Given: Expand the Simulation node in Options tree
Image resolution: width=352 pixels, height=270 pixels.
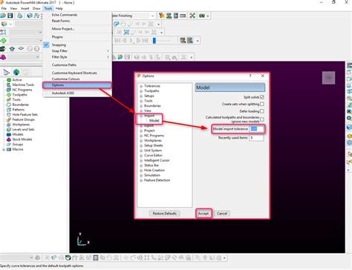Looking at the screenshot, I should pos(141,175).
